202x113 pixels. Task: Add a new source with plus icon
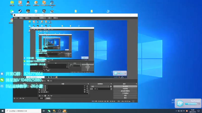click(x=40, y=96)
